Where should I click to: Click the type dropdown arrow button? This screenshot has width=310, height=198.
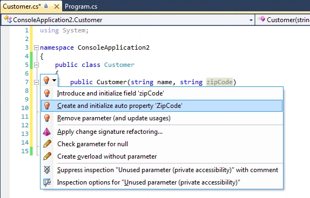click(x=251, y=20)
